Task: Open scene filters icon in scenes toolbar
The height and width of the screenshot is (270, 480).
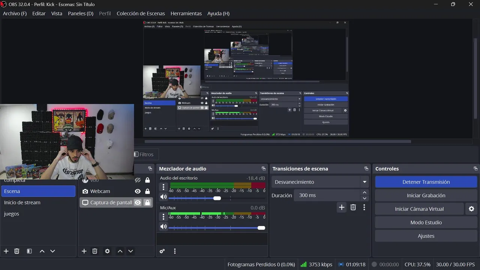Action: click(x=29, y=251)
